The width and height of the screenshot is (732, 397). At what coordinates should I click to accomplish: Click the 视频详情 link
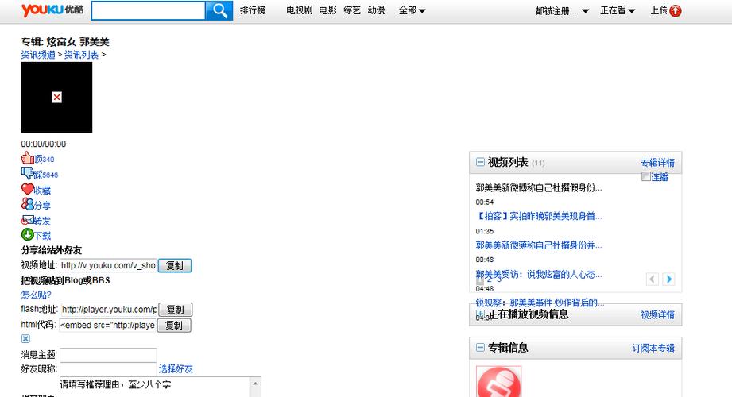pyautogui.click(x=658, y=315)
